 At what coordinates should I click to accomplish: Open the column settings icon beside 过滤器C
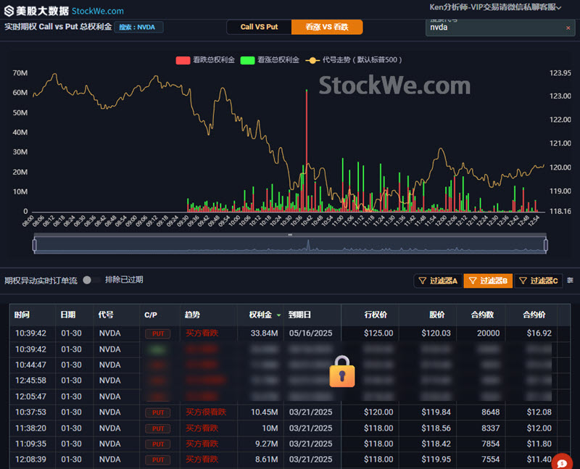point(570,281)
